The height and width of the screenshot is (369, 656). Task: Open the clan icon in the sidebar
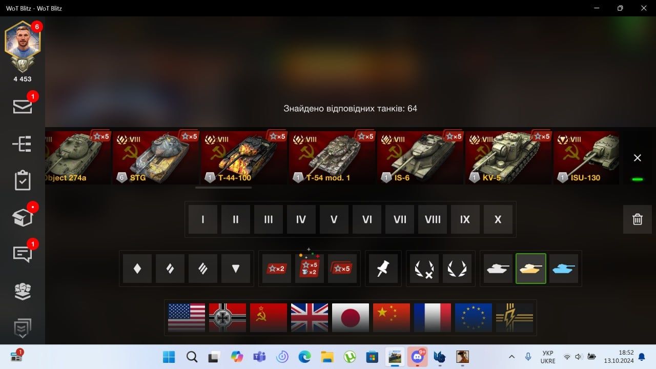coord(23,291)
